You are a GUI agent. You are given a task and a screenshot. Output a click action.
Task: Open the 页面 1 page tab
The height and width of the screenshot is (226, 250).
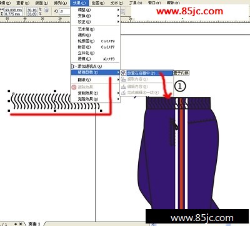pos(34,224)
